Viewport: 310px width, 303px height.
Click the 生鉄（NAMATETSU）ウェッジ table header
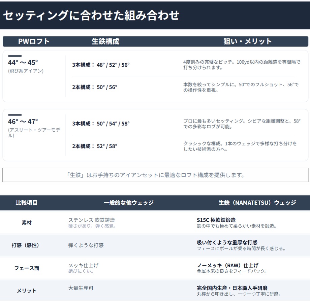257,203
